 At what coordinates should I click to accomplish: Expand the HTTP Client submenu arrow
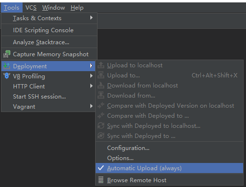point(91,86)
